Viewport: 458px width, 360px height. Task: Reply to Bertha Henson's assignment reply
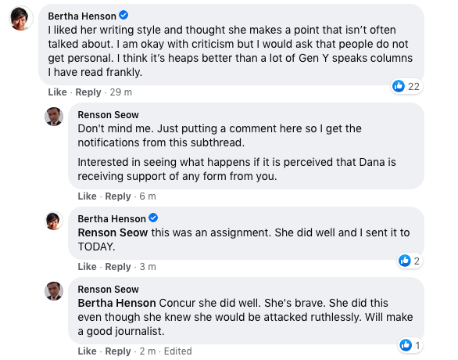coord(118,267)
